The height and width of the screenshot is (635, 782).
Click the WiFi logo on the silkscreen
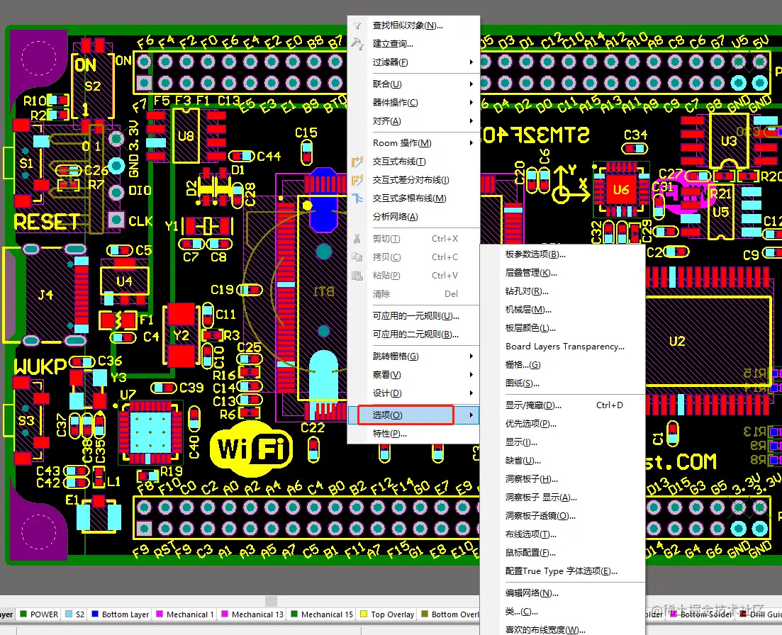click(252, 449)
